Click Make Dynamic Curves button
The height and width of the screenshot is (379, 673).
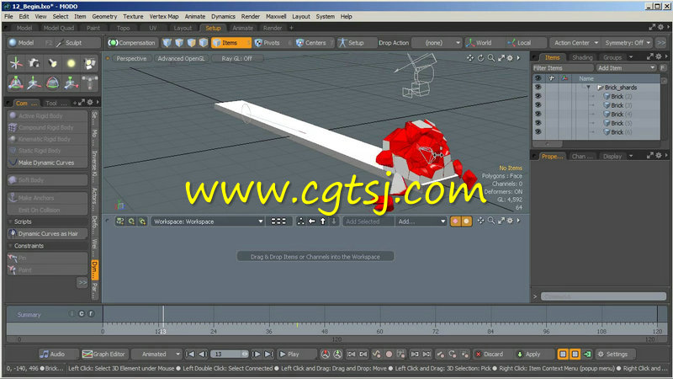pyautogui.click(x=48, y=163)
